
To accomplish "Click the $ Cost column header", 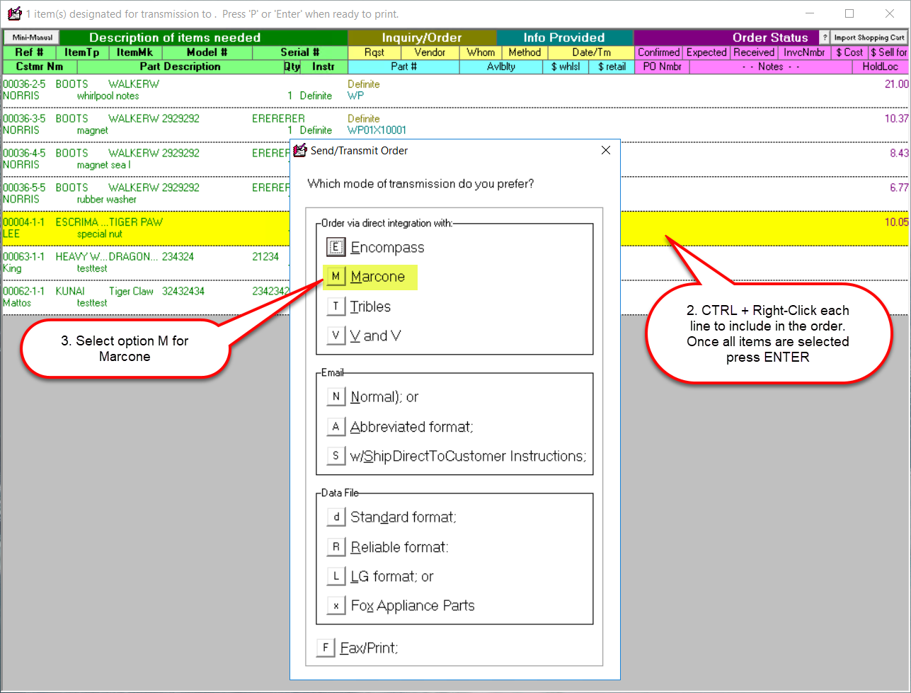I will pyautogui.click(x=849, y=52).
